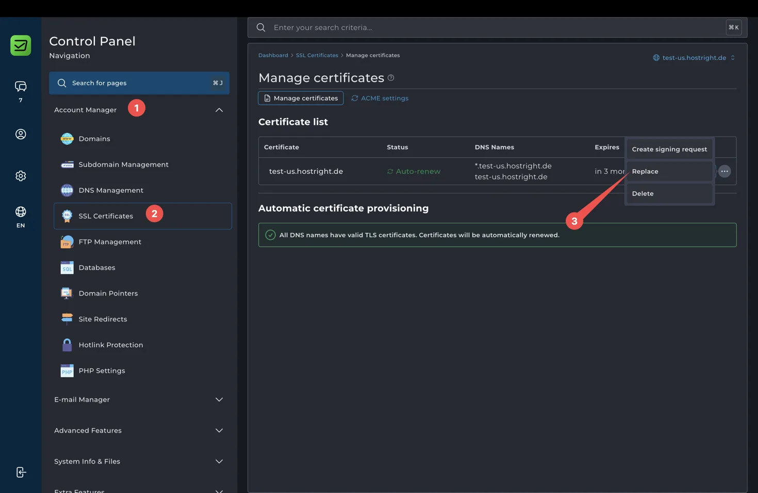Go to SSL Certificates via breadcrumb
The image size is (758, 493).
[x=317, y=55]
